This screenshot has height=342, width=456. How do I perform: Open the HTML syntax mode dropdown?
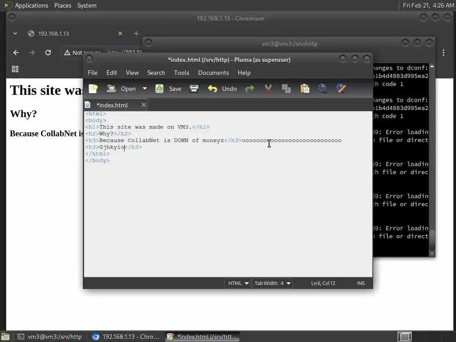[x=238, y=283]
